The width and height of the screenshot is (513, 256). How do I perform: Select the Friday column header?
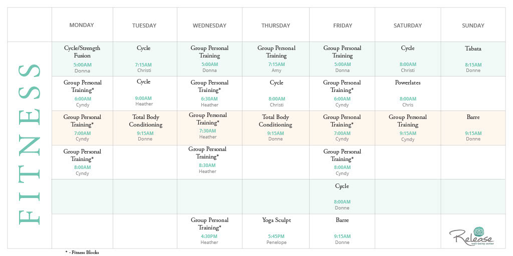(343, 25)
